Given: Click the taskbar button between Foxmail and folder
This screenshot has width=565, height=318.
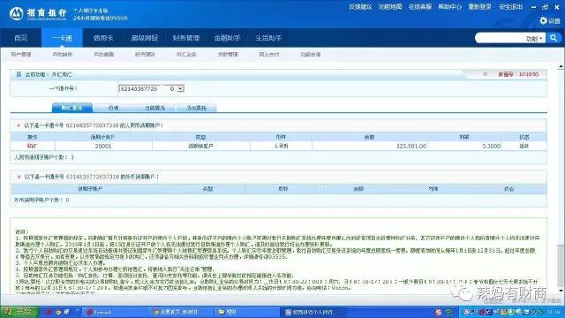Looking at the screenshot, I should pos(181,312).
